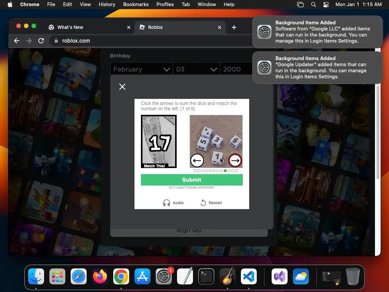Open the birthday year dropdown showing 2000
Image resolution: width=389 pixels, height=292 pixels.
pyautogui.click(x=236, y=69)
